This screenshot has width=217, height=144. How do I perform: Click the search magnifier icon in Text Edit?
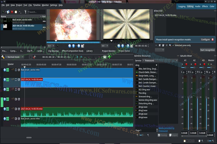coord(170,45)
